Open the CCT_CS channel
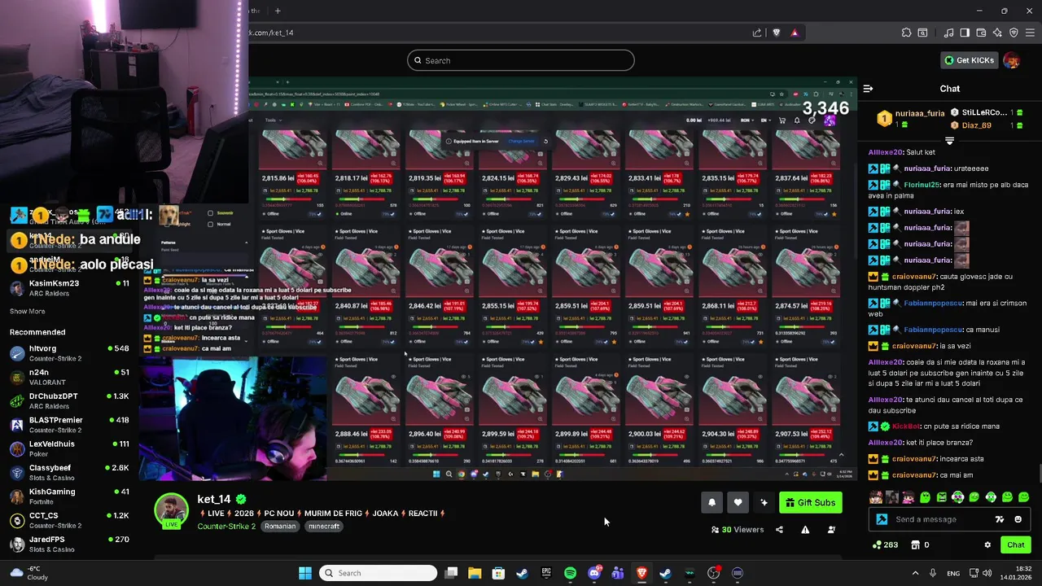This screenshot has height=586, width=1042. click(x=69, y=520)
